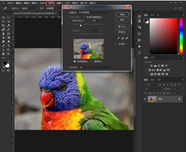Select the Crop tool

point(3,26)
